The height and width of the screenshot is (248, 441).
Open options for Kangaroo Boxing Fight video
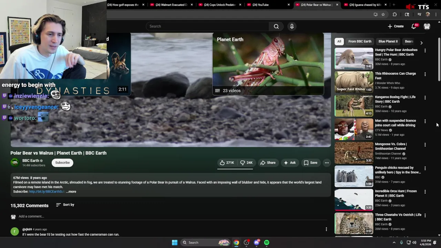pyautogui.click(x=425, y=98)
